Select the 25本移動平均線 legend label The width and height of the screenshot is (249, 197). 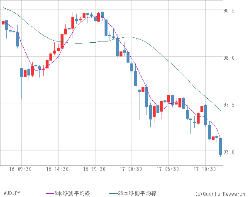[137, 193]
